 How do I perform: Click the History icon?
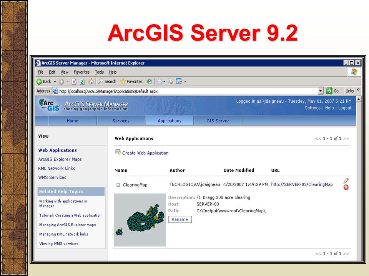[149, 82]
